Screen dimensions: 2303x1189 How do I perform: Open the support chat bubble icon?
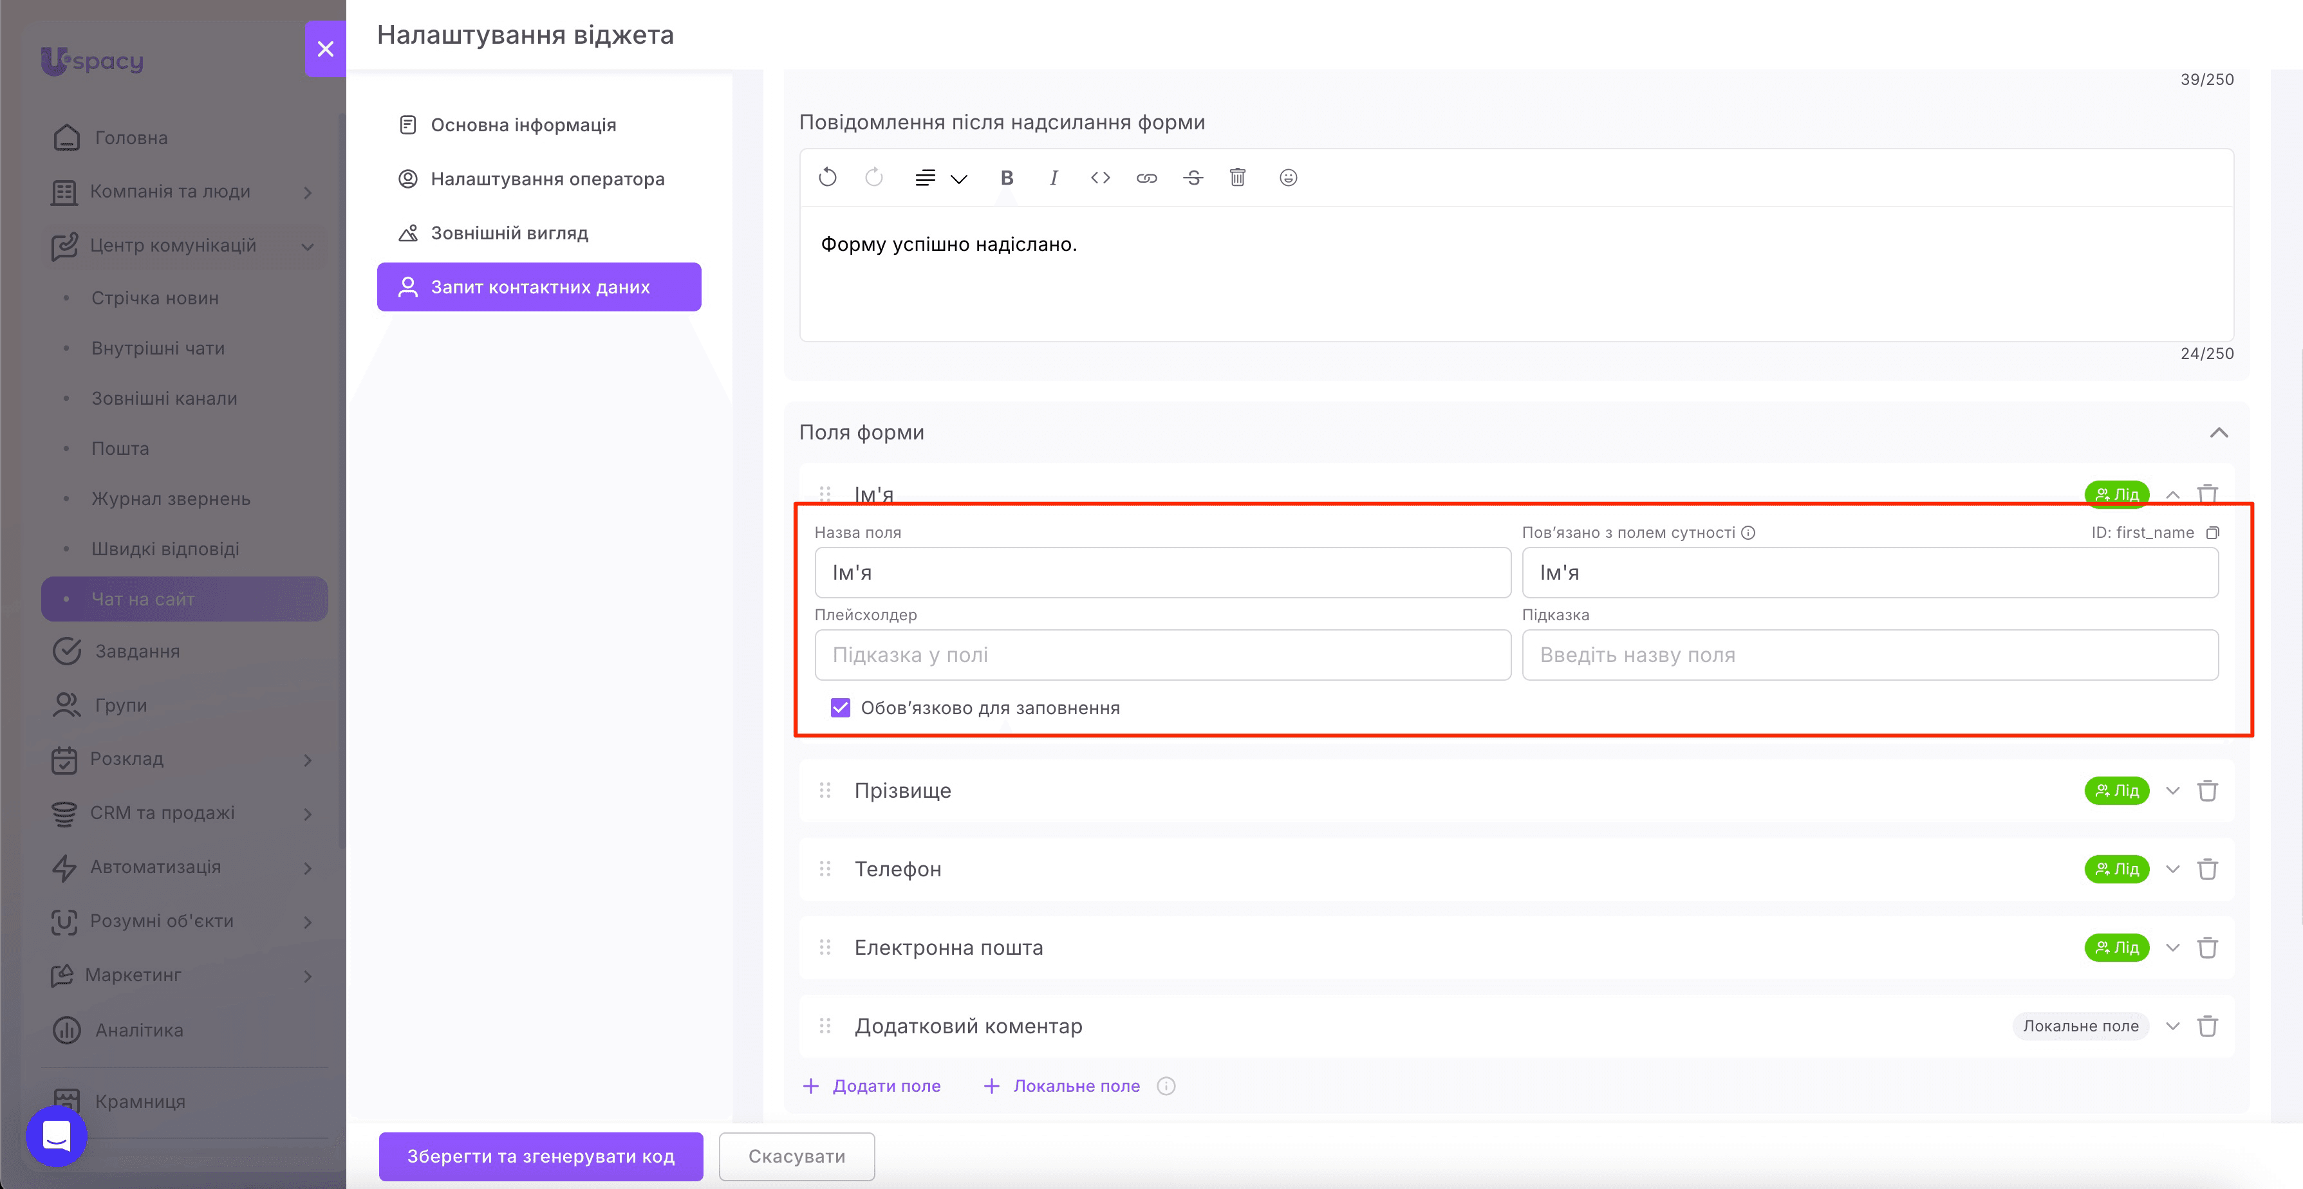[x=57, y=1136]
